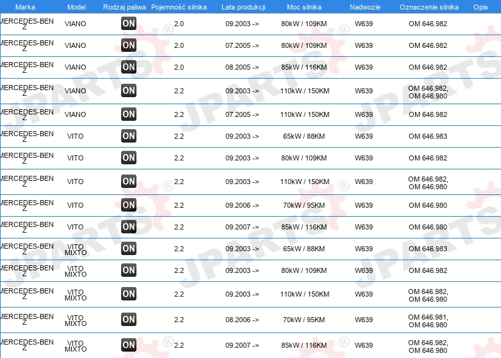Click the ON icon for VITO MIXTO 65kW / 88KM

tap(129, 249)
